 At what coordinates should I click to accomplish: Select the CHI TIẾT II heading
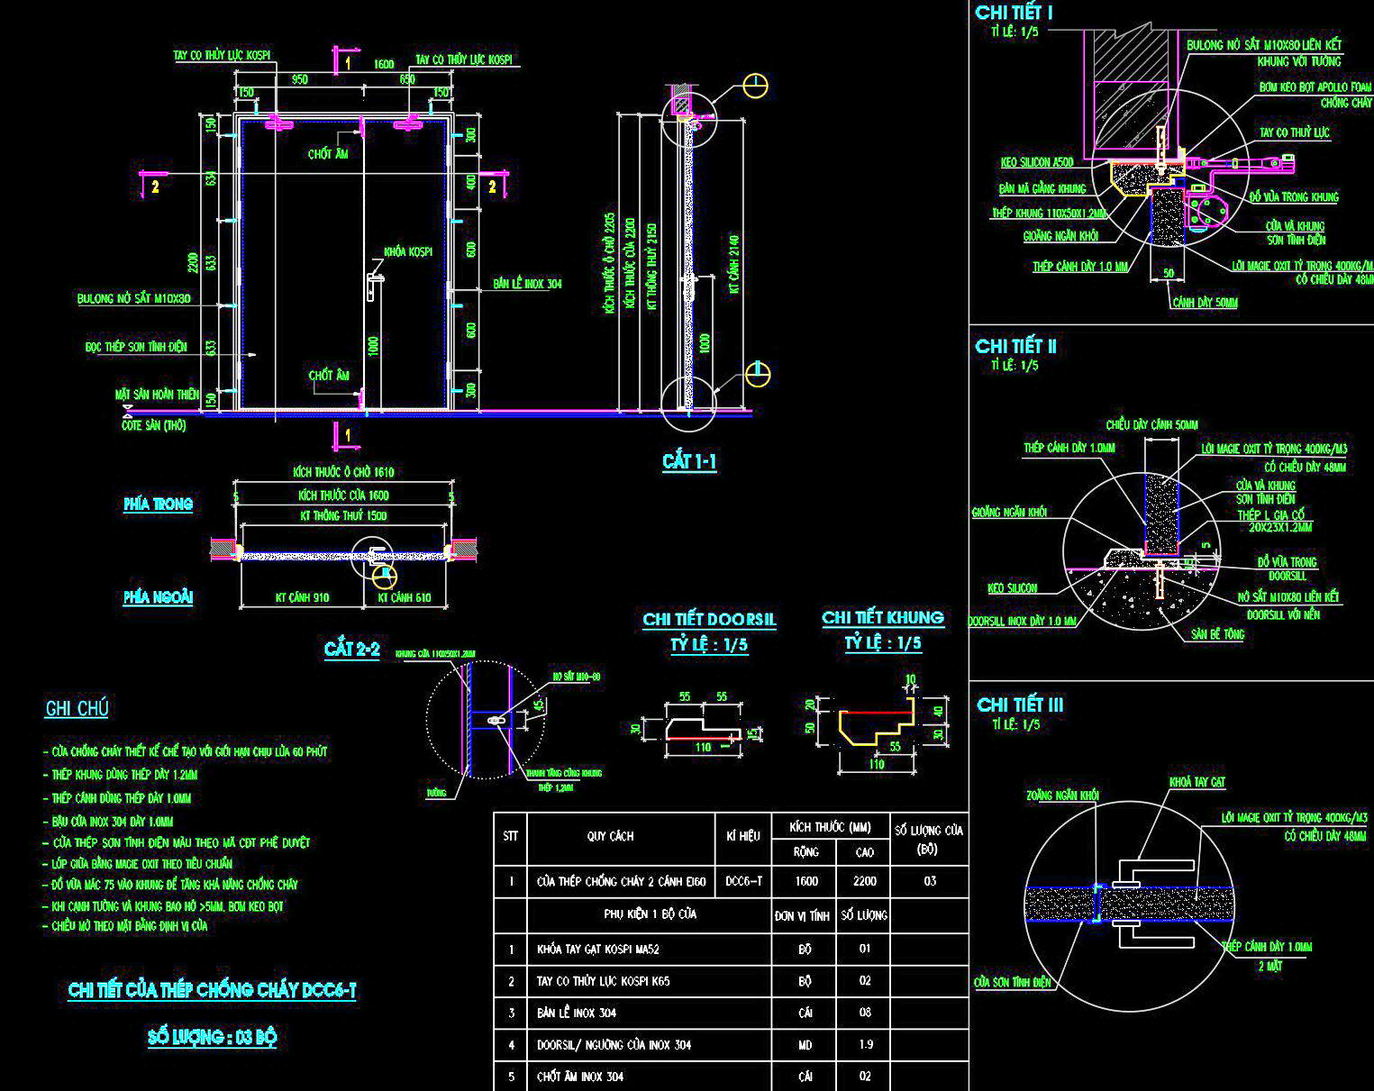pos(1015,346)
